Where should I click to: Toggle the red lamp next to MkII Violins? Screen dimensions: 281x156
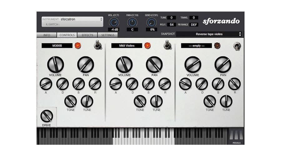click(x=147, y=46)
